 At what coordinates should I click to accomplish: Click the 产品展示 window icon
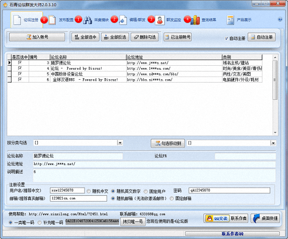point(230,20)
